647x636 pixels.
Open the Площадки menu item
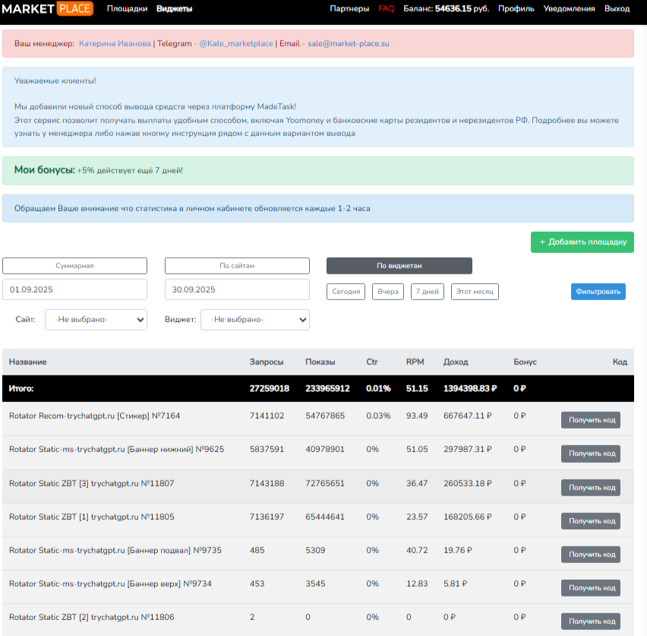click(127, 9)
